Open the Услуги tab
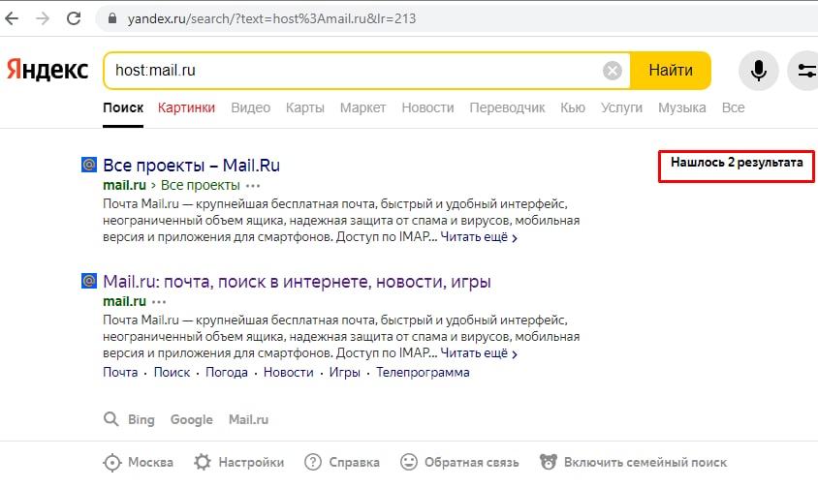The width and height of the screenshot is (818, 488). click(x=621, y=107)
